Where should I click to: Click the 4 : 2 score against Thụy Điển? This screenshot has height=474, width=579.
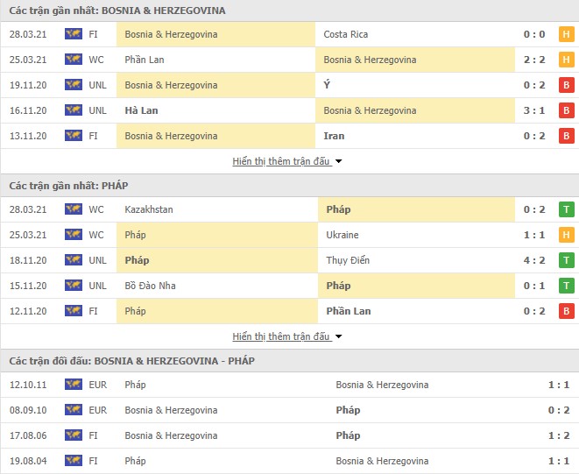tap(534, 260)
